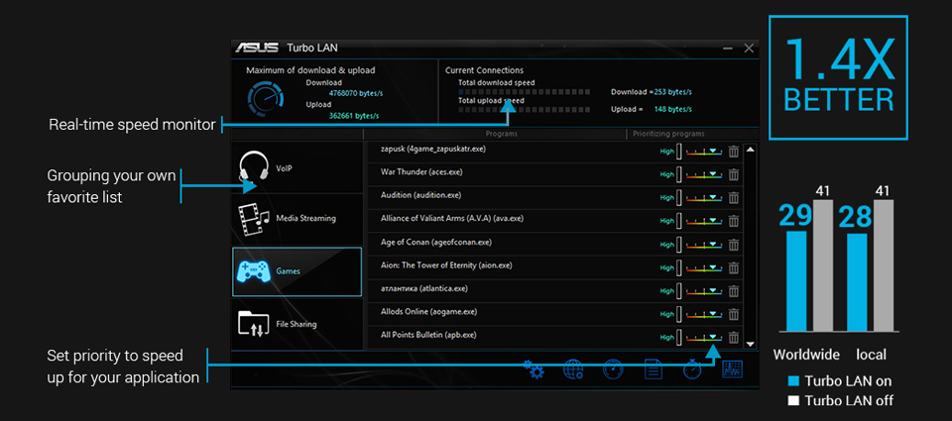Click the trash icon for Allods Online
952x421 pixels.
tap(734, 314)
